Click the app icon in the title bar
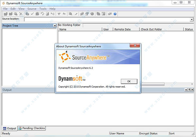 pyautogui.click(x=4, y=3)
